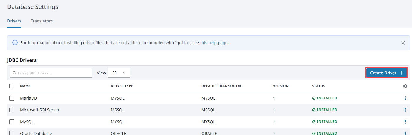Click the Create Driver button
This screenshot has width=412, height=135.
coord(386,73)
